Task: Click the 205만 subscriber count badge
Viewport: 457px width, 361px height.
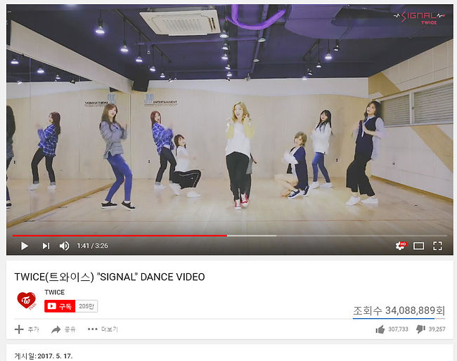Action: tap(86, 306)
